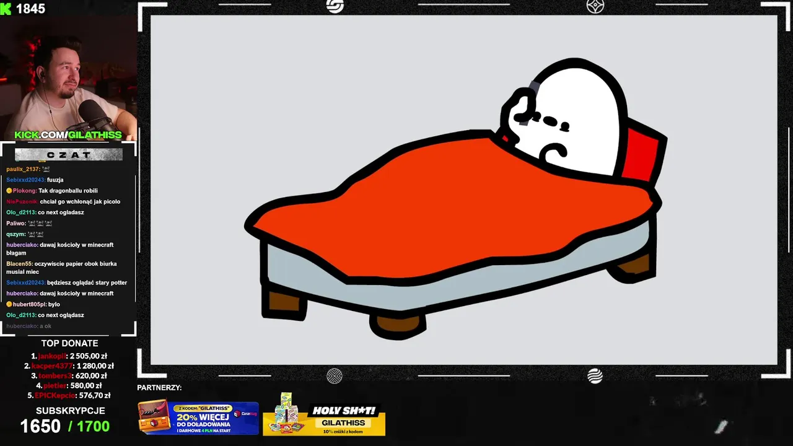Click the product boxes in the Holy Sh*t banner
Image resolution: width=793 pixels, height=446 pixels.
coord(286,414)
